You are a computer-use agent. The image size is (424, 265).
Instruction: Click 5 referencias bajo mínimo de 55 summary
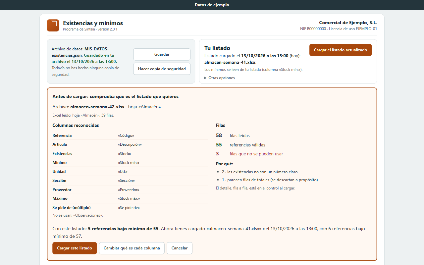coord(123,229)
